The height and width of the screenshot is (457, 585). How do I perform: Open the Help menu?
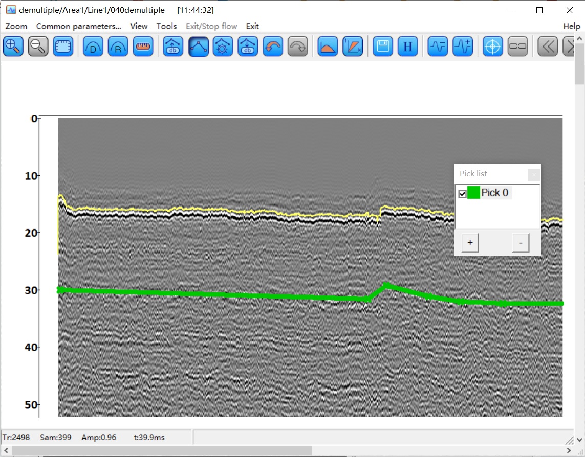[572, 26]
